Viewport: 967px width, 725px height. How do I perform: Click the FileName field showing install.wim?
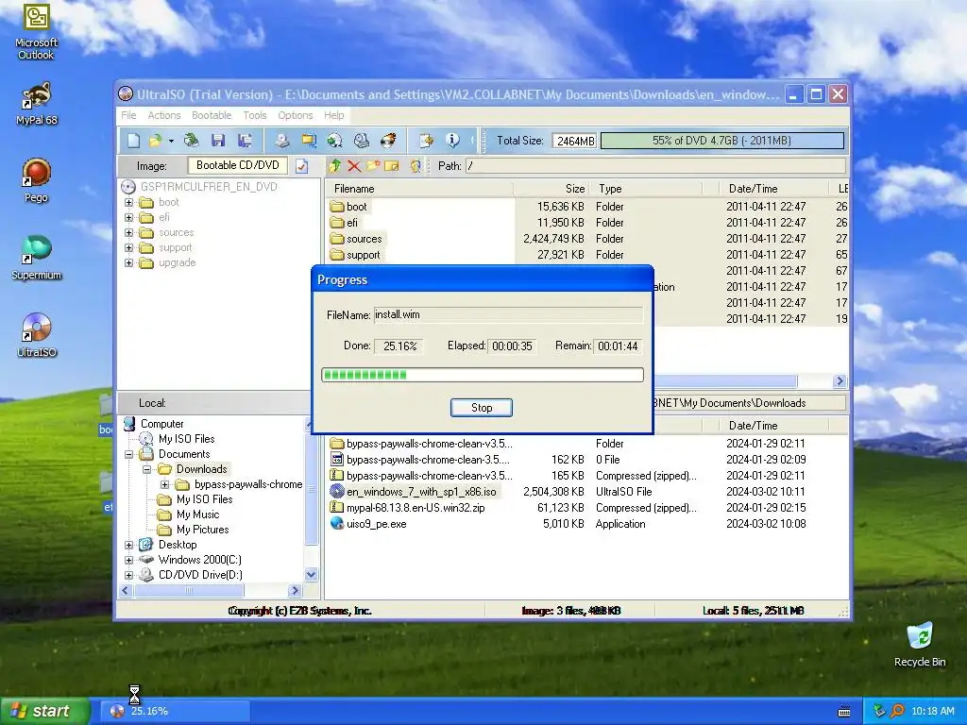click(508, 315)
